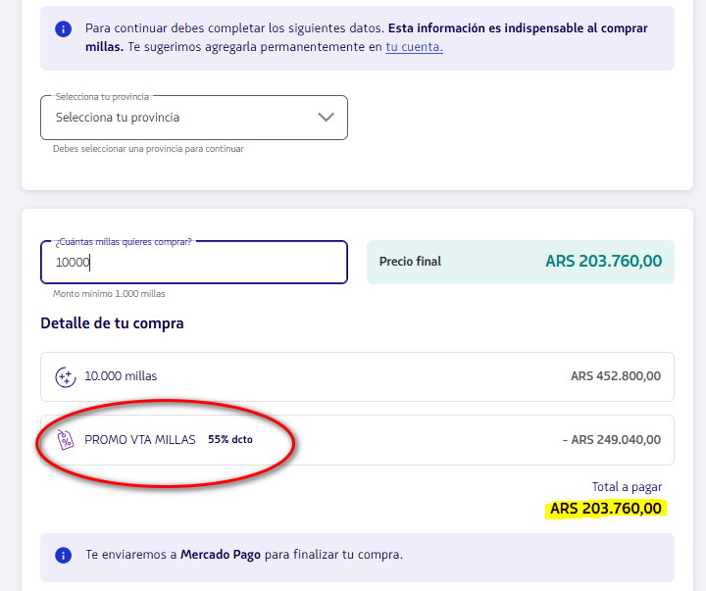Click the "Monto mínimo 1.000 millas" hint
The width and height of the screenshot is (706, 591).
point(109,294)
